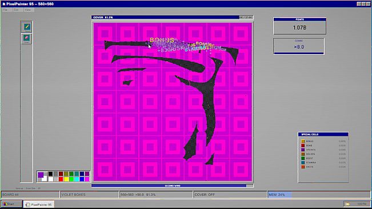
Task: Pick the magenta palette swatch
Action: [x=87, y=179]
